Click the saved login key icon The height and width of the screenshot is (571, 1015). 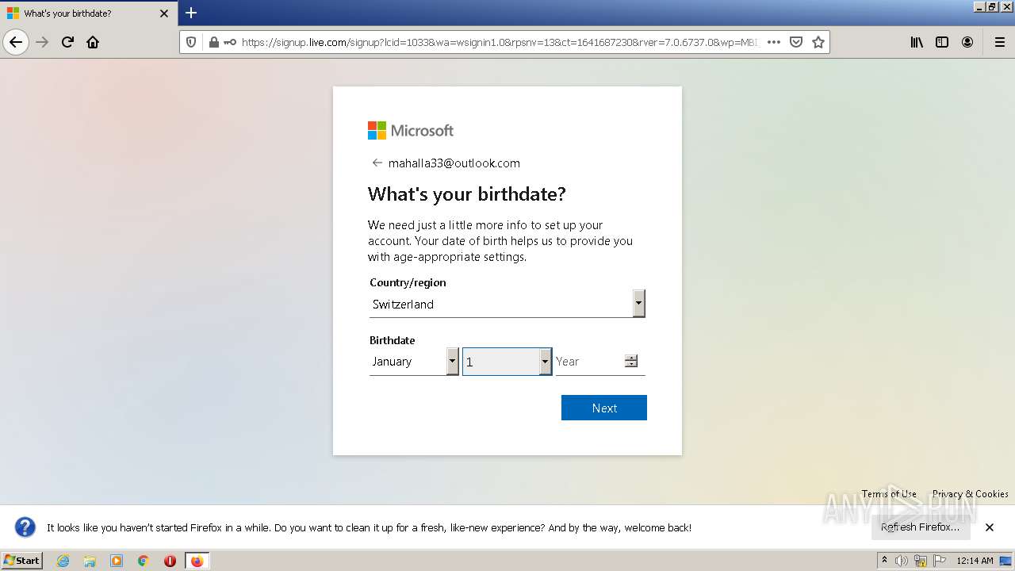pyautogui.click(x=230, y=42)
